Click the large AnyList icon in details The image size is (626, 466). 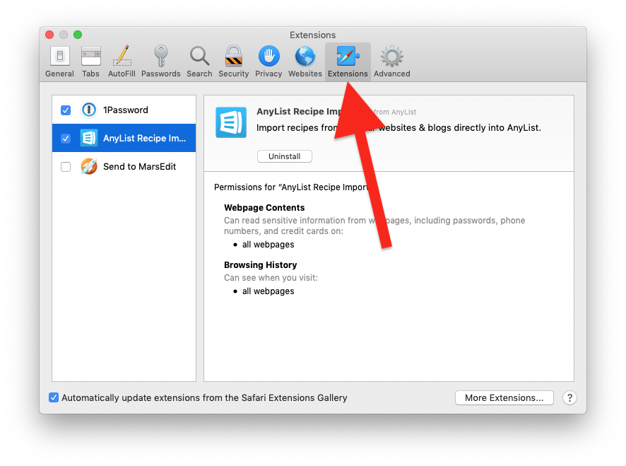pyautogui.click(x=231, y=122)
